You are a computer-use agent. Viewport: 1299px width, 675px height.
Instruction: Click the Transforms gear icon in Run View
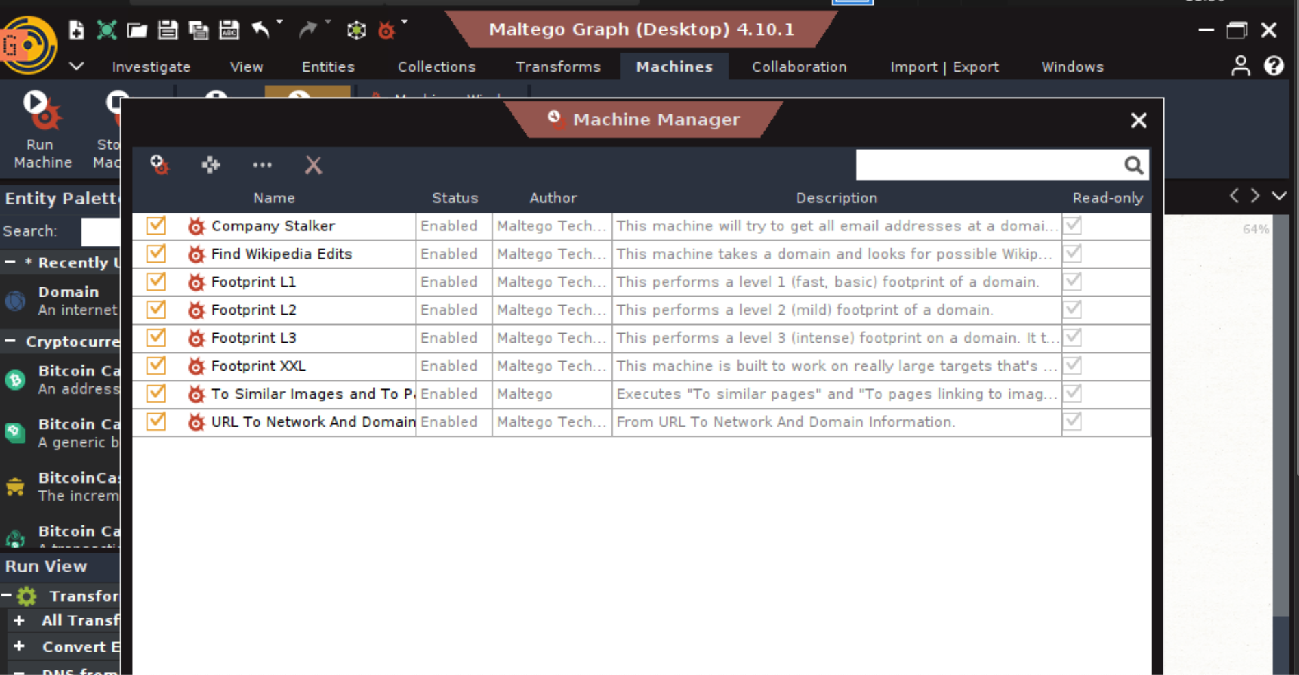click(27, 596)
